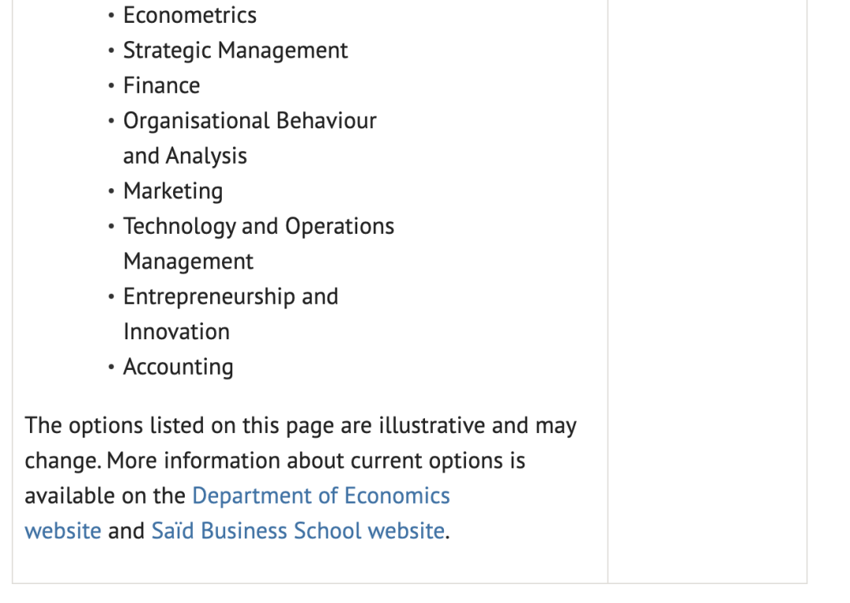This screenshot has height=603, width=850.
Task: Click the Econometrics list item
Action: coord(190,16)
